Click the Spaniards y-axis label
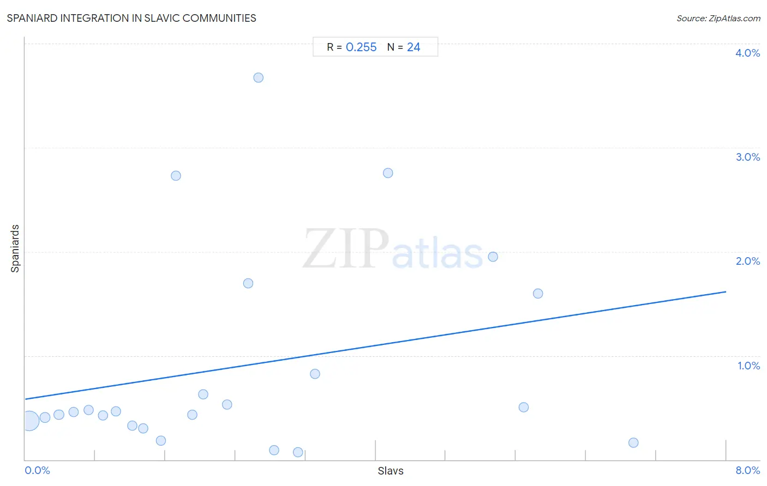The width and height of the screenshot is (767, 486). (x=15, y=248)
